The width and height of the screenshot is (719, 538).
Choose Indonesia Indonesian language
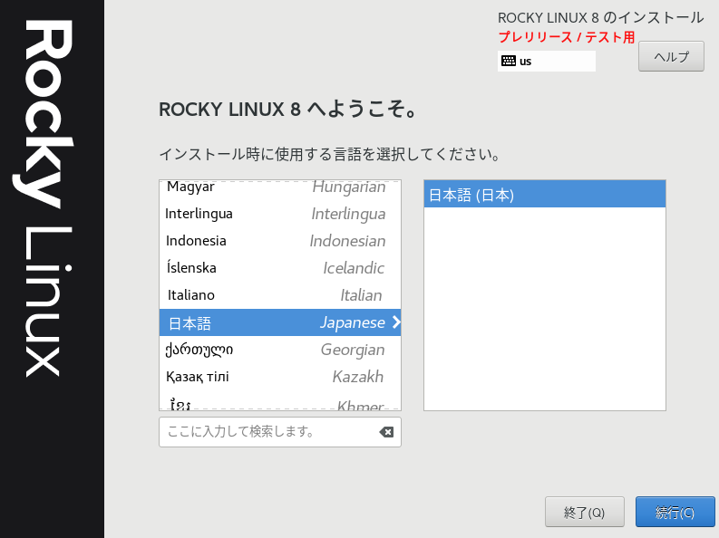pos(280,241)
